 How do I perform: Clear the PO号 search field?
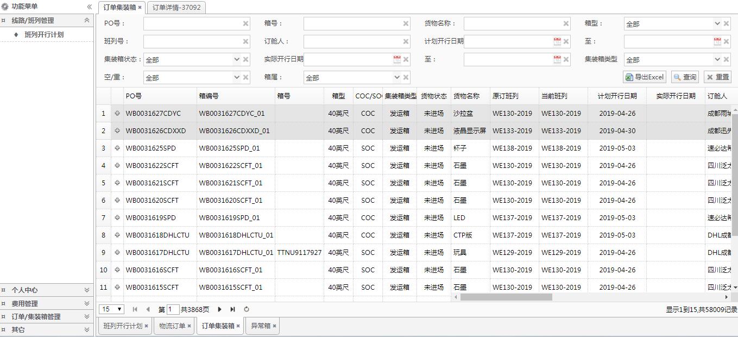point(245,23)
